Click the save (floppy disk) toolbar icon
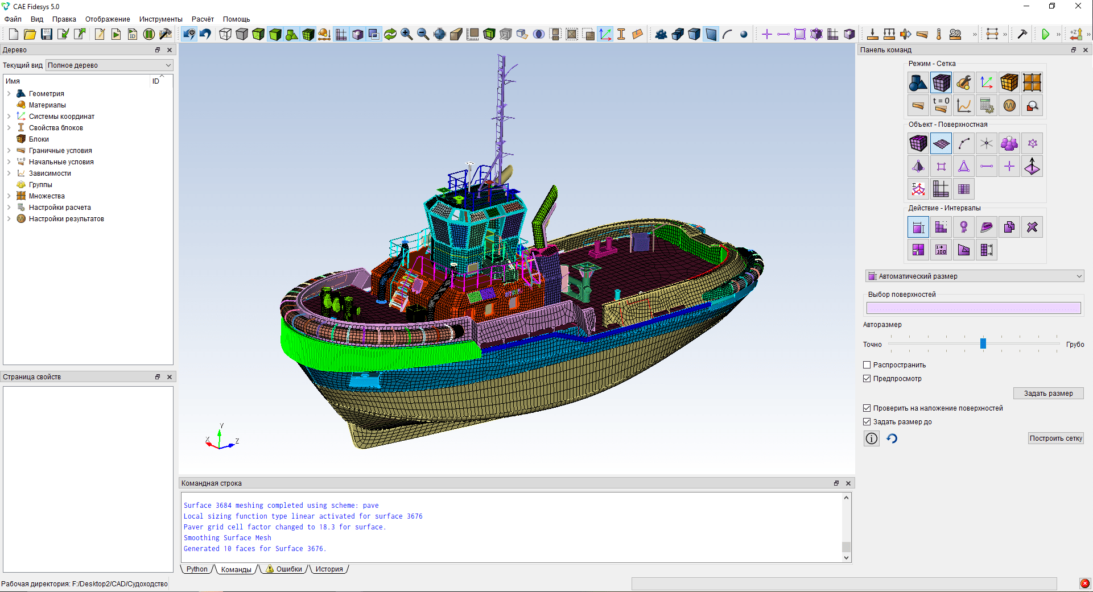 [x=47, y=34]
